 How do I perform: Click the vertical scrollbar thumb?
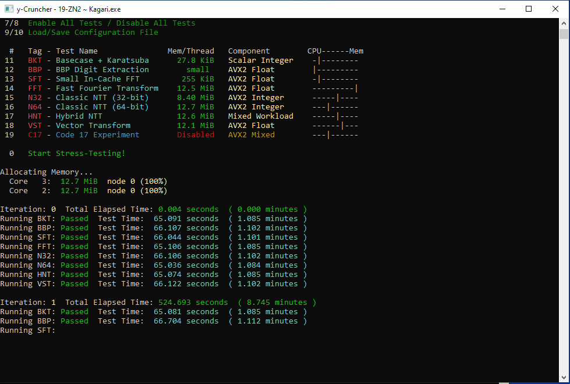click(564, 34)
